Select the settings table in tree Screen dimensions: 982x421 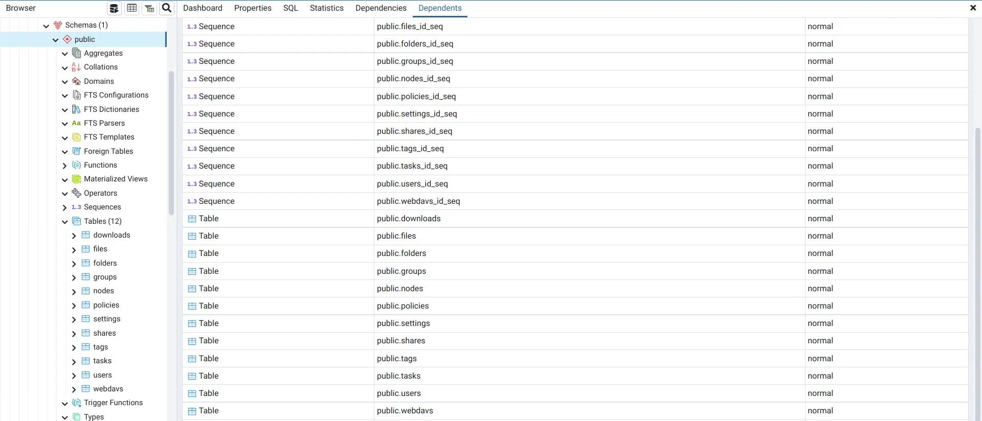click(107, 319)
